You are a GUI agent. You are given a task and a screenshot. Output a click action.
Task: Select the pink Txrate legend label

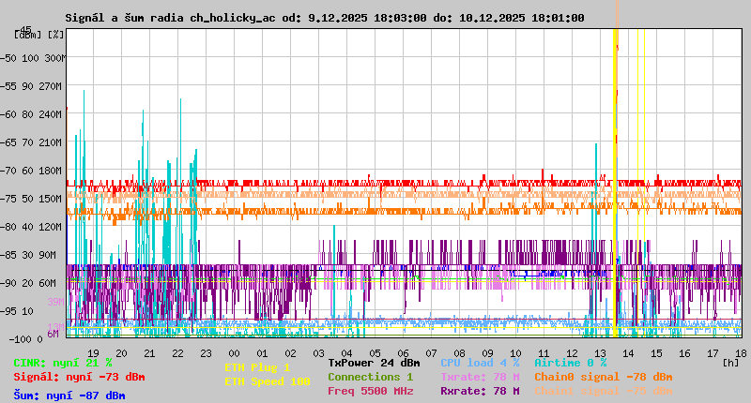[480, 377]
